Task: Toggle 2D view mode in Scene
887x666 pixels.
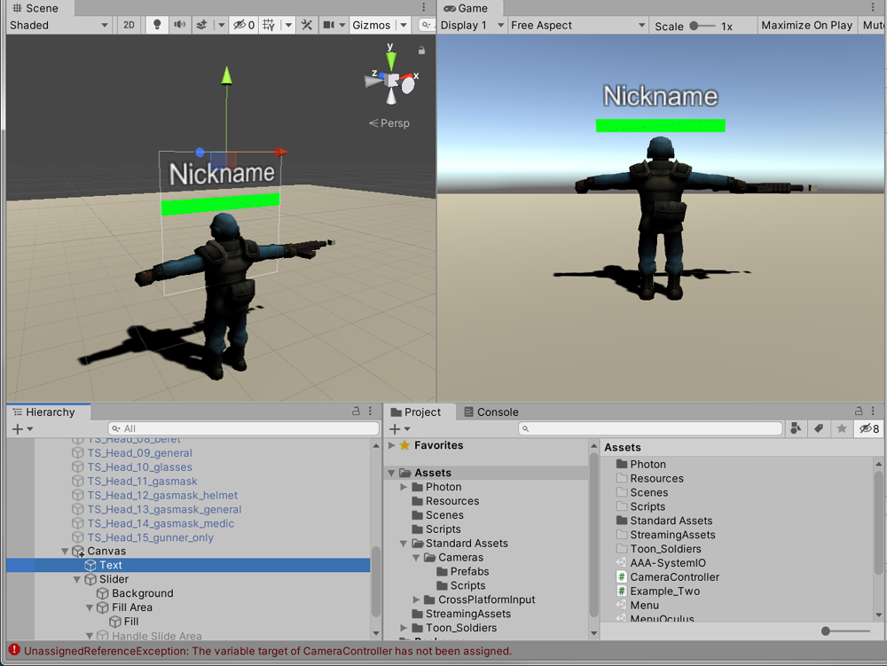Action: tap(130, 25)
